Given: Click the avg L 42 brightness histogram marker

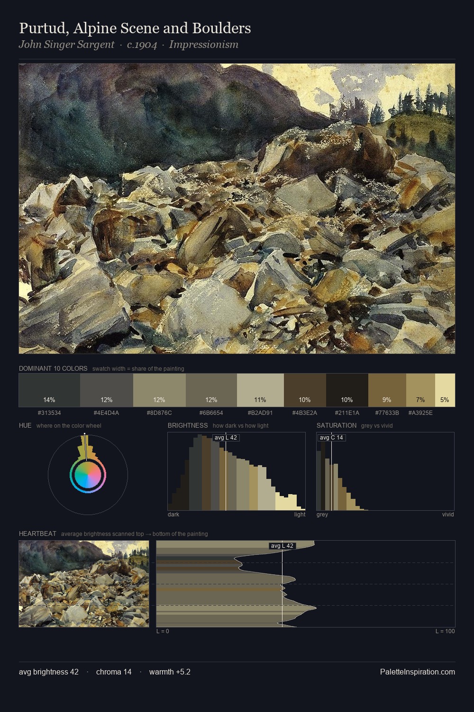Looking at the screenshot, I should point(226,438).
